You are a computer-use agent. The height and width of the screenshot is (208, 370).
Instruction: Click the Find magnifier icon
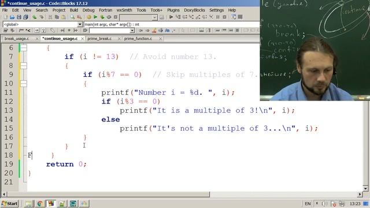tap(72, 17)
